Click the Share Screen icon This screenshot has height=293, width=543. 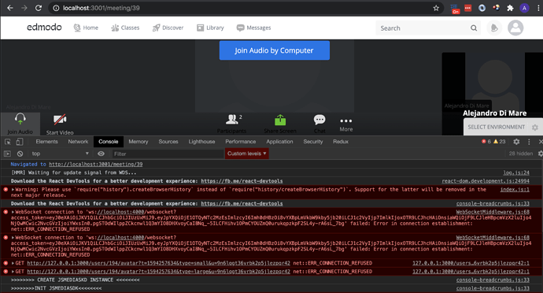point(280,120)
